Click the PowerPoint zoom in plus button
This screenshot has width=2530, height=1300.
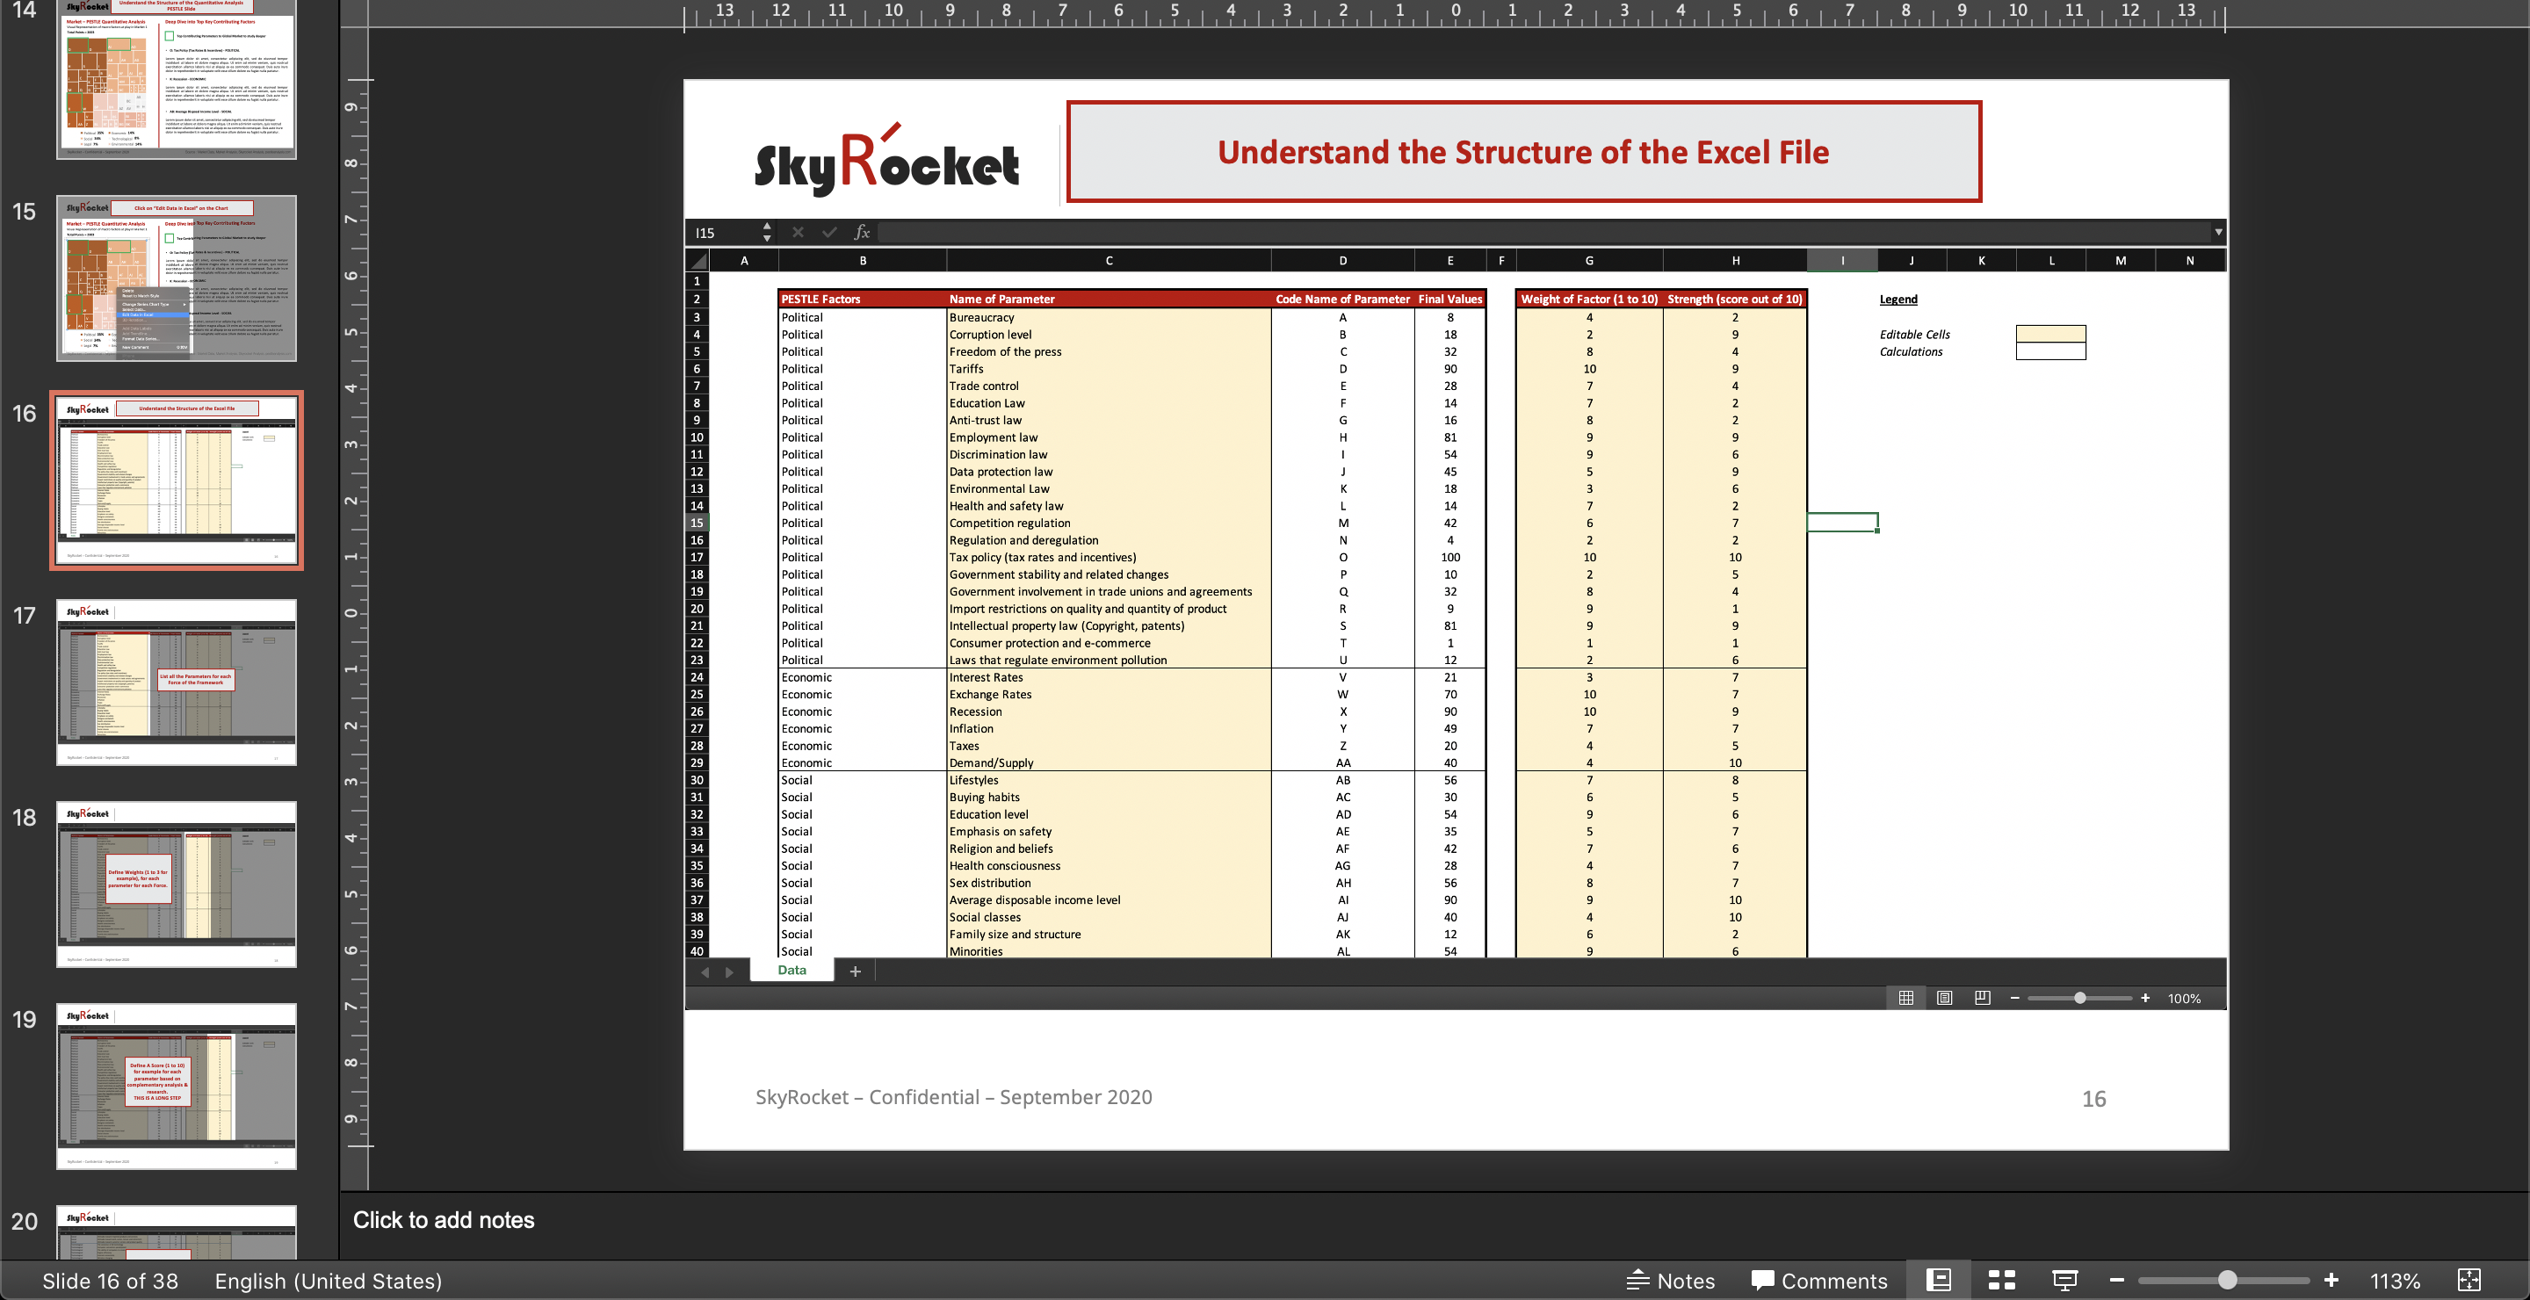click(2331, 1281)
